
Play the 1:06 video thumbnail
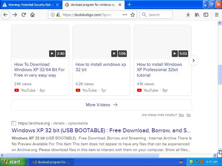(x=101, y=42)
